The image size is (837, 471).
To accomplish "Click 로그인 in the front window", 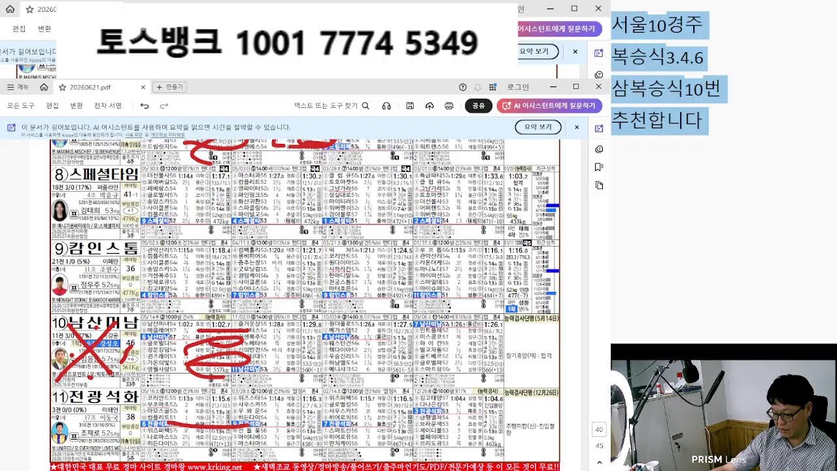I will pos(518,87).
